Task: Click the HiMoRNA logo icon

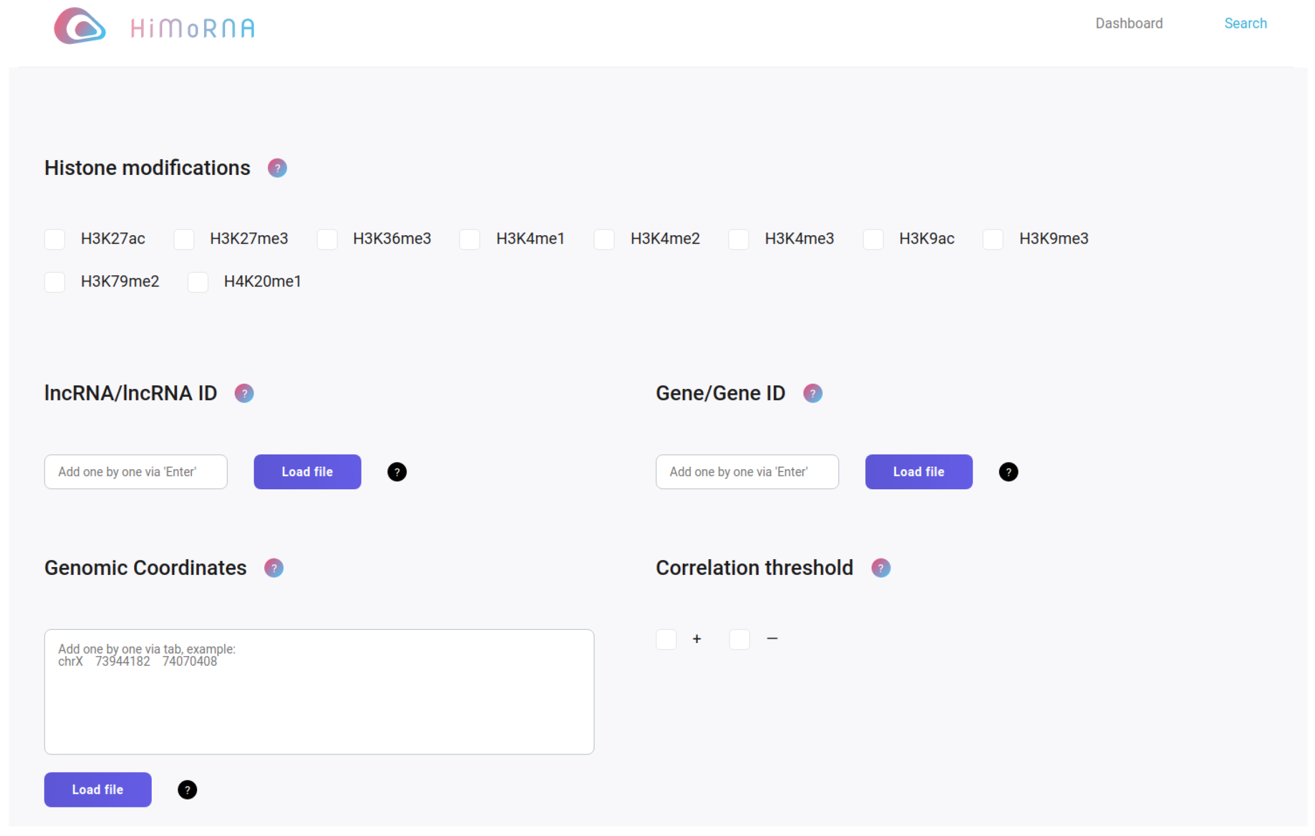Action: [80, 26]
